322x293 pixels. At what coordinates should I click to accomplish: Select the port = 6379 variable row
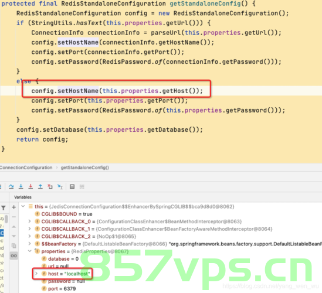pos(59,288)
